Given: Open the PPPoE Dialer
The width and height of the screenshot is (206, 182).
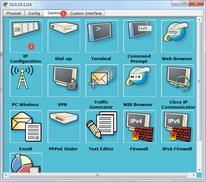Looking at the screenshot, I should 64,126.
